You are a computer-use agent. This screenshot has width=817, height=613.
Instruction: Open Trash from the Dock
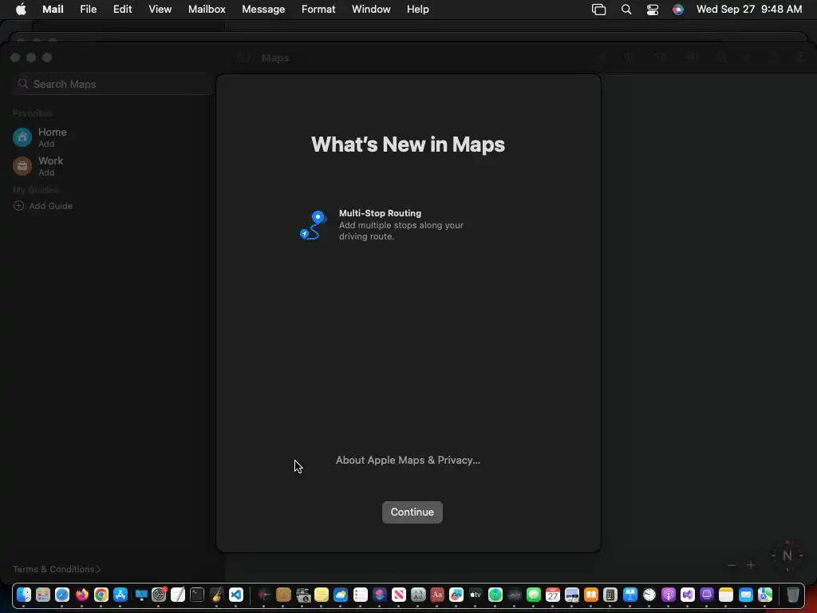click(x=792, y=595)
